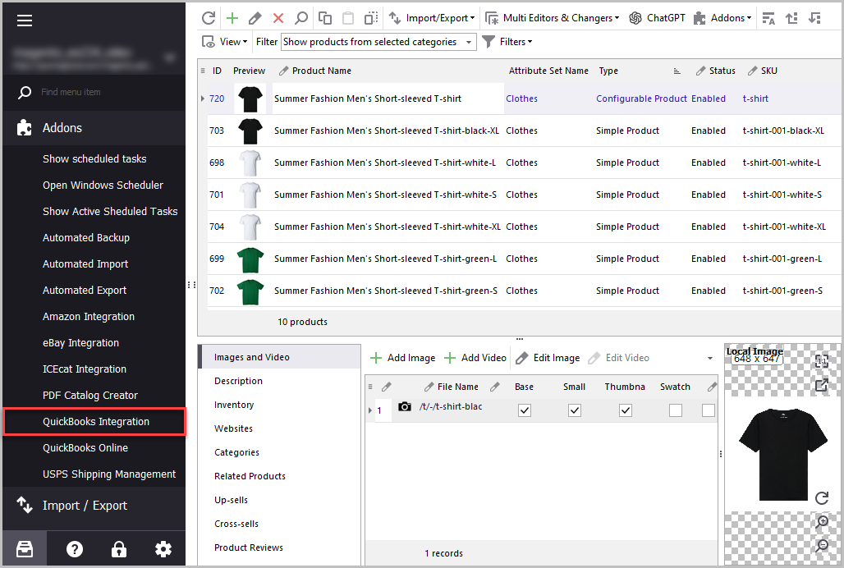Click the zoom in icon on image preview
Image resolution: width=844 pixels, height=568 pixels.
822,522
